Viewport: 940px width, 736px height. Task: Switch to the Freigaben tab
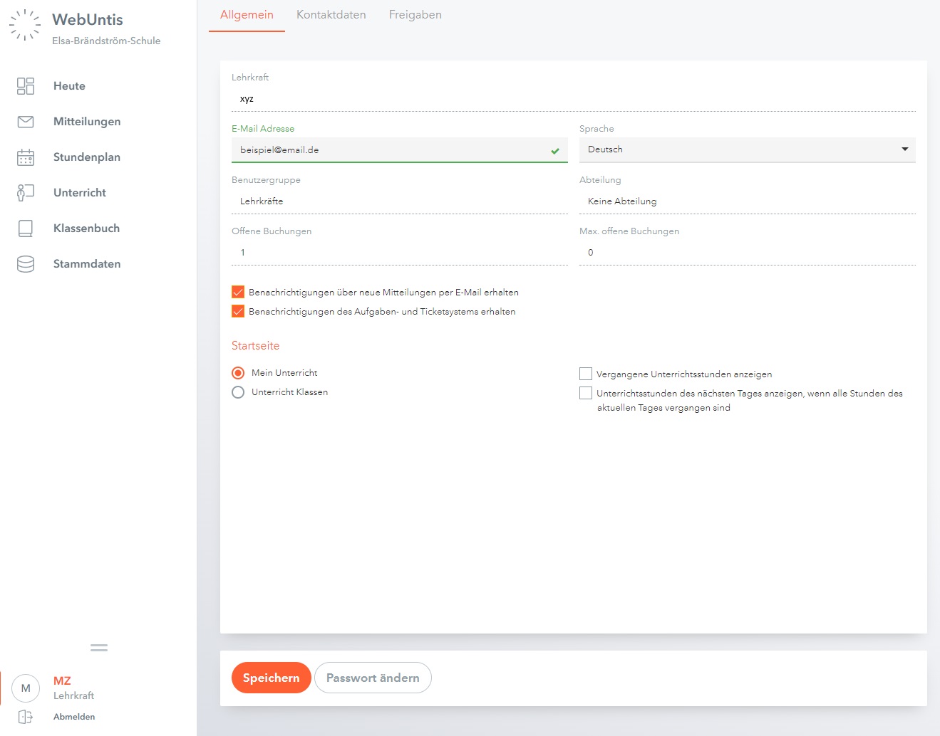(415, 15)
